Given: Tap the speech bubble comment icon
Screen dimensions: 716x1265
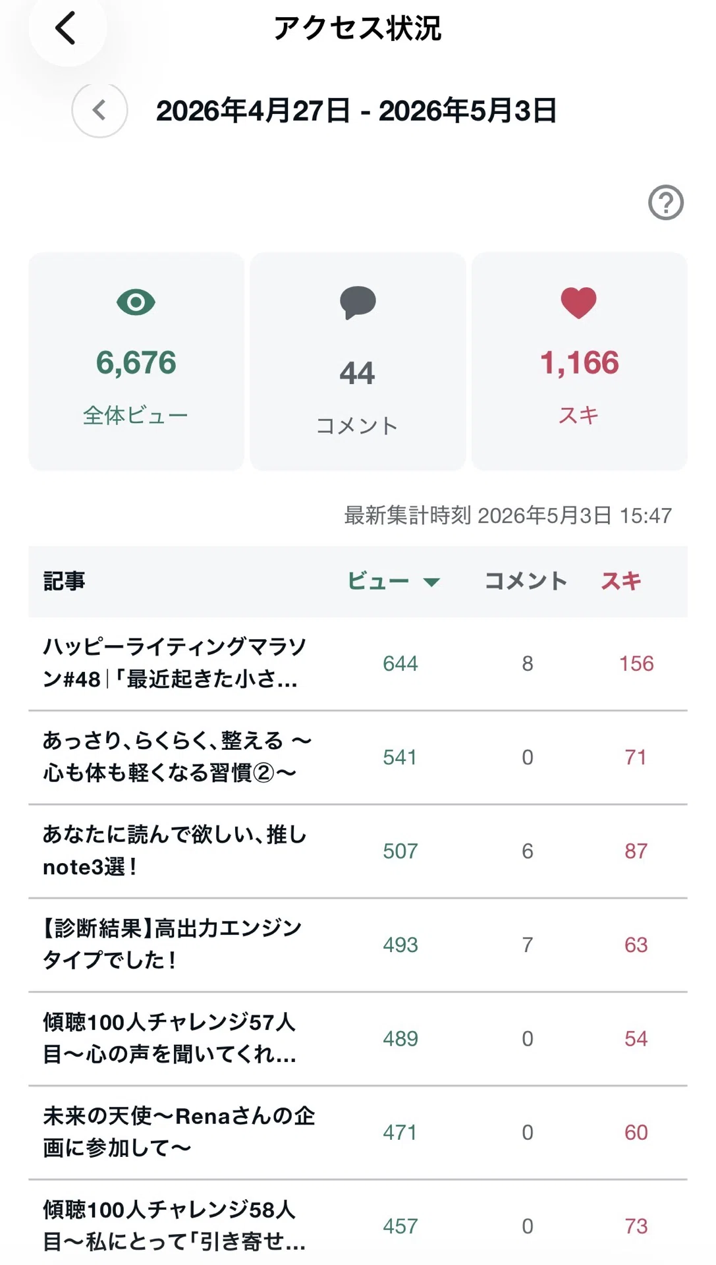Looking at the screenshot, I should tap(358, 303).
